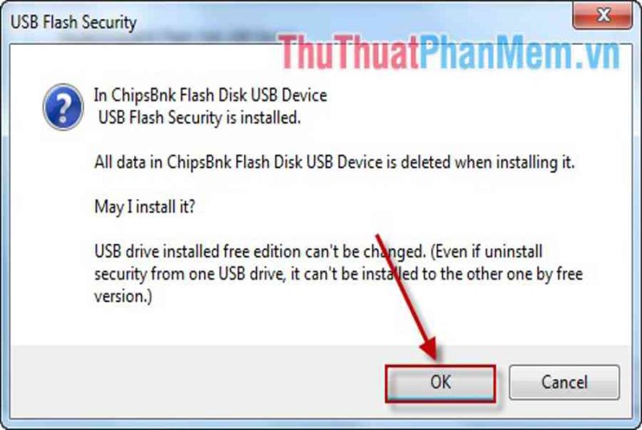The height and width of the screenshot is (430, 642).
Task: Click the blue PhanMem.vn watermark text
Action: coord(519,52)
